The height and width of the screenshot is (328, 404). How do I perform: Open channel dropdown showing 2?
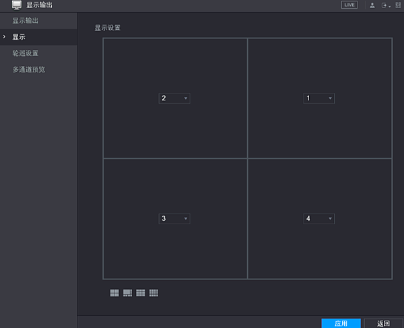pos(174,98)
